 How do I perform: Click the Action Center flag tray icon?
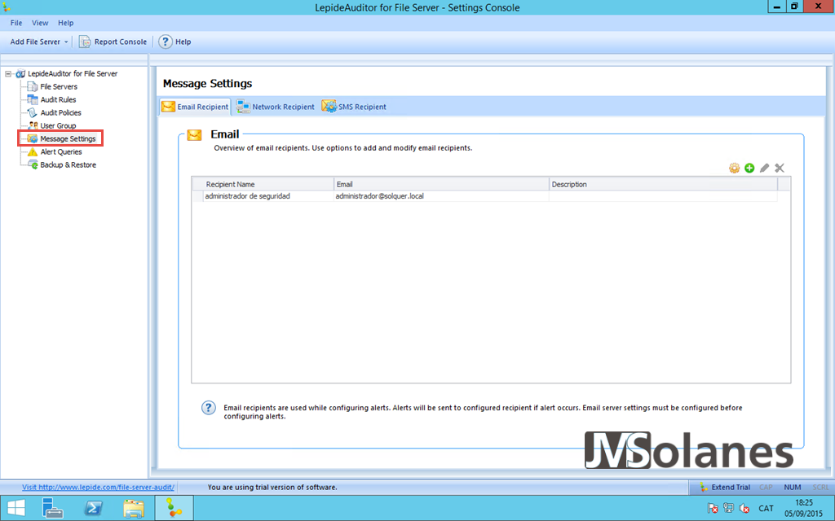[713, 508]
